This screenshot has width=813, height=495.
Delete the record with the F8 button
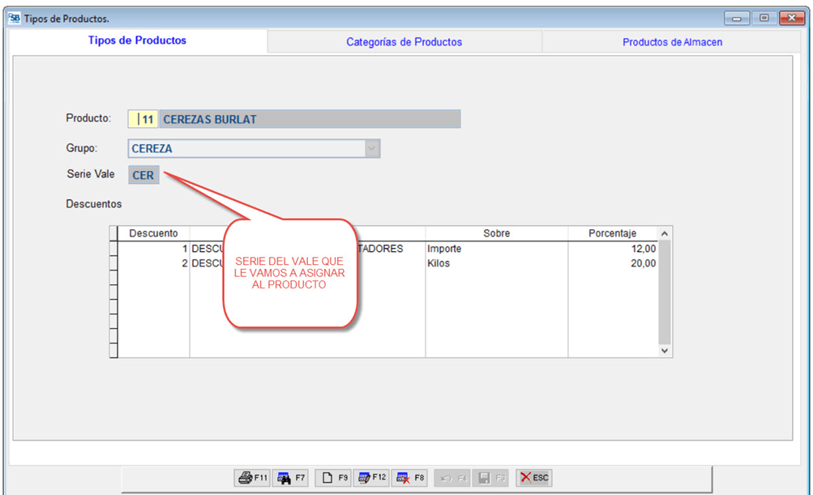coord(411,478)
